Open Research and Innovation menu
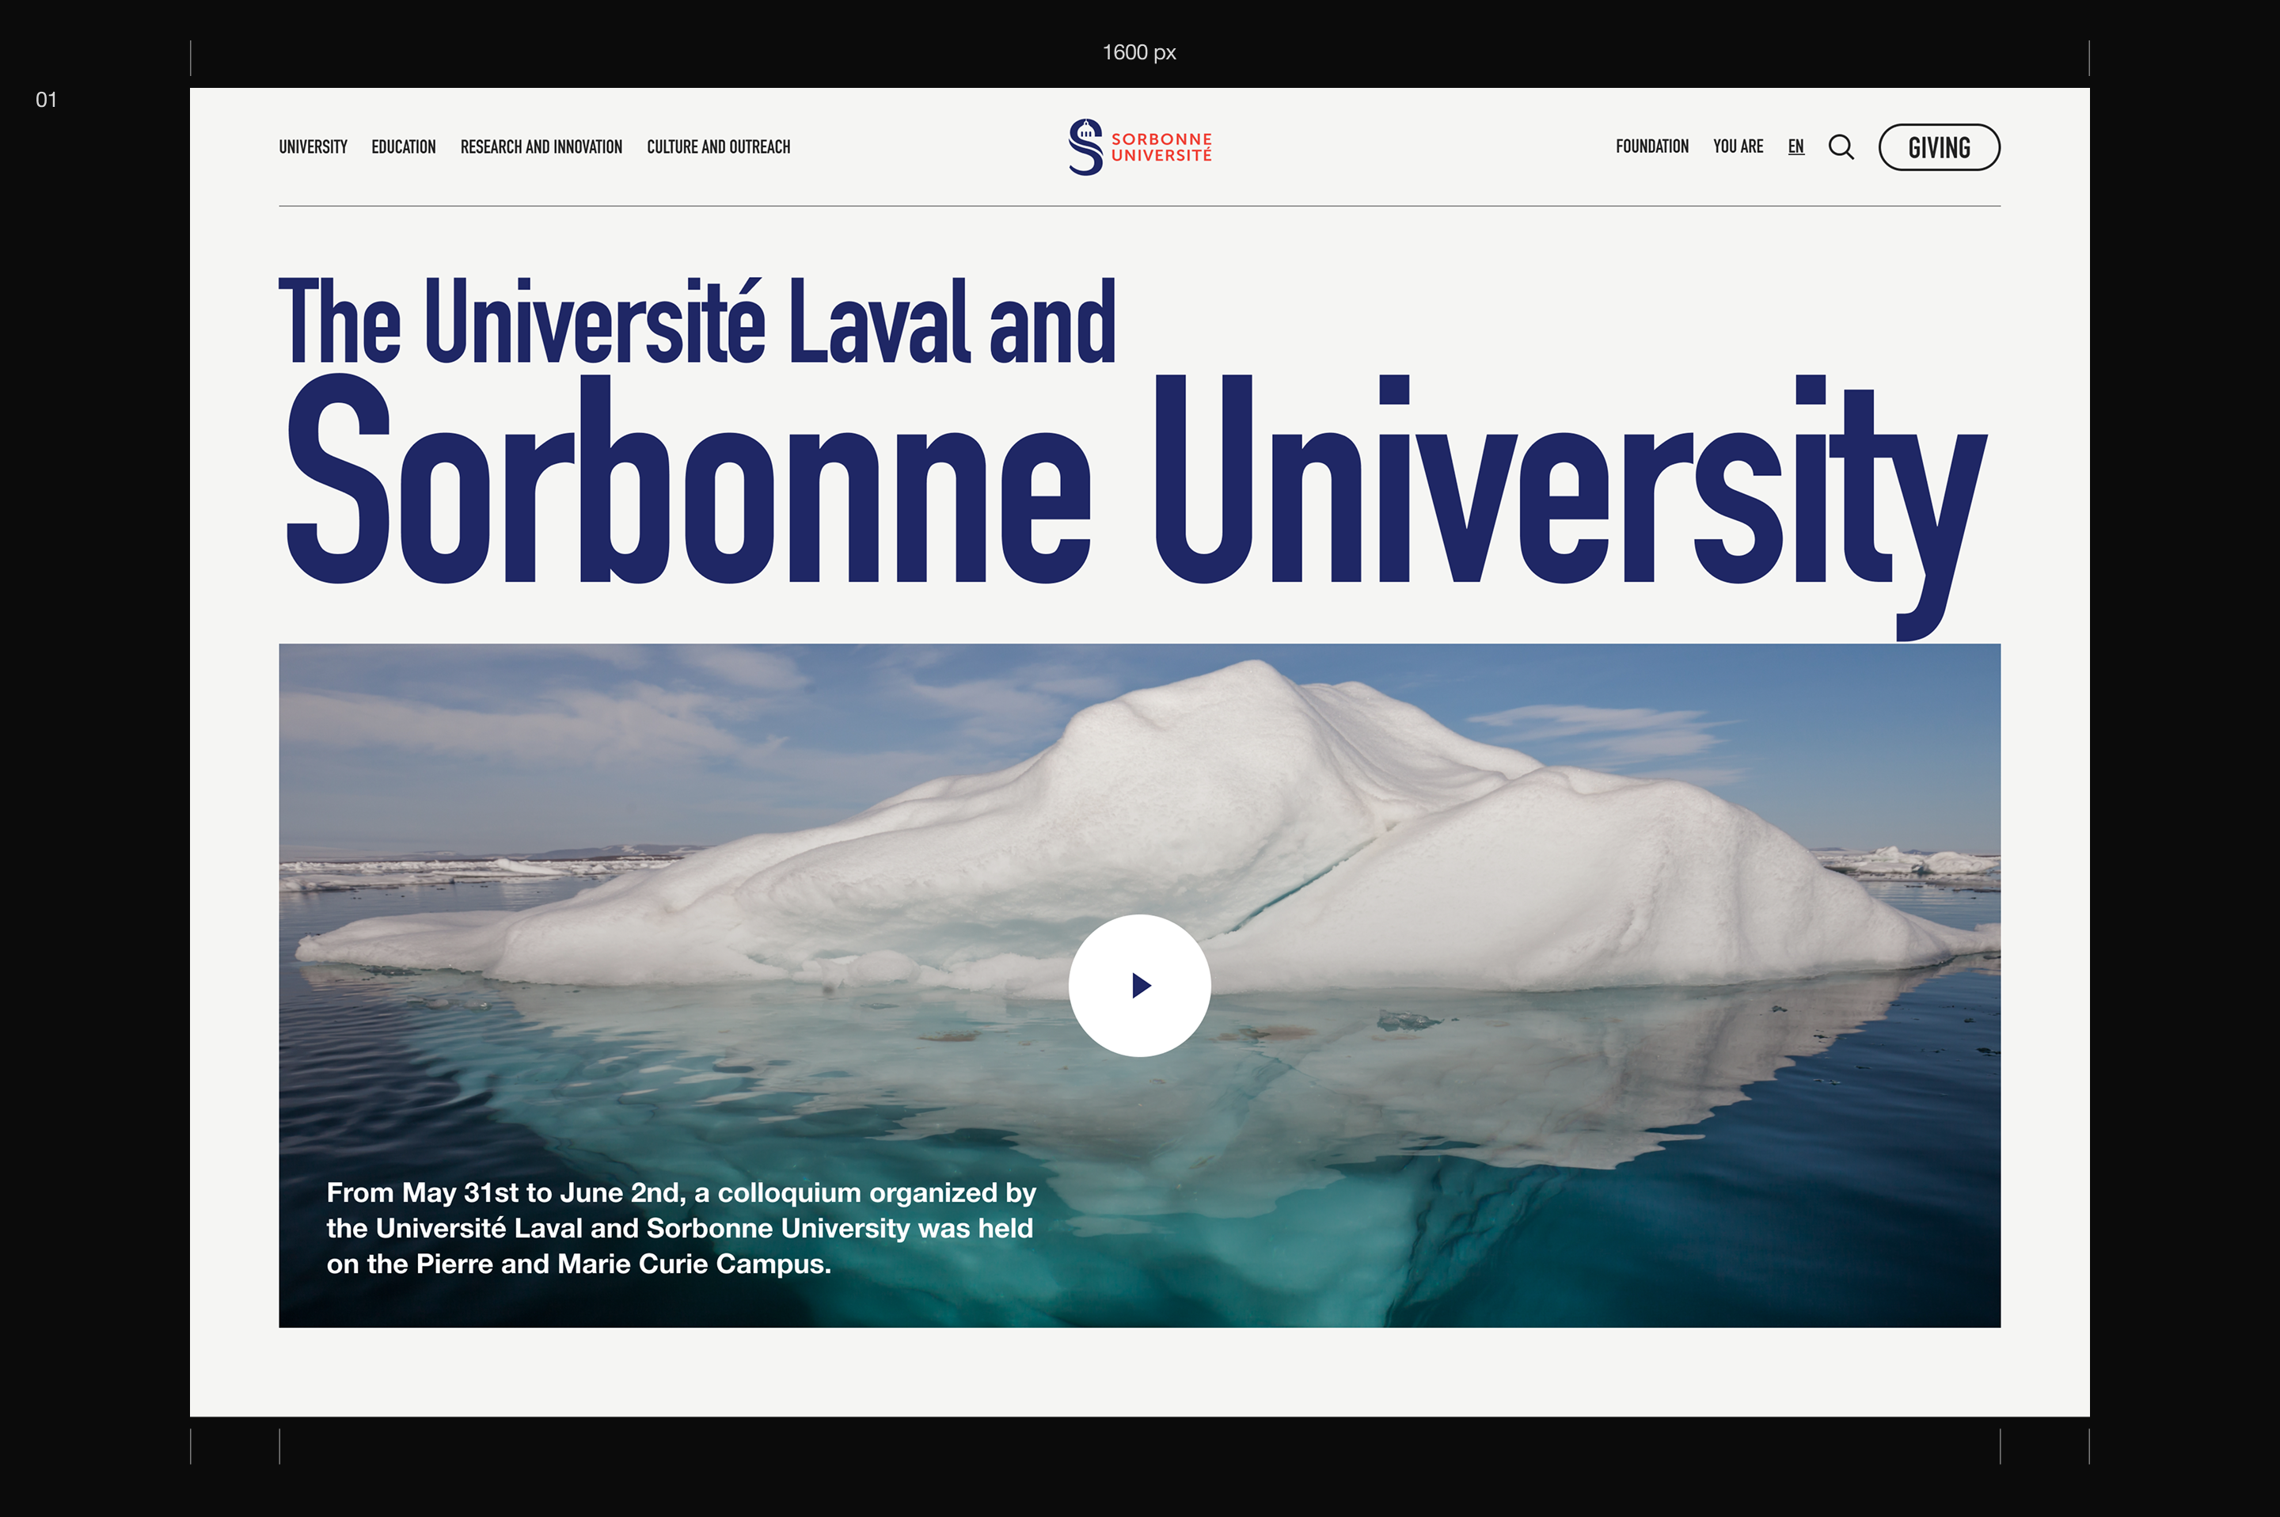Viewport: 2280px width, 1517px height. tap(541, 147)
